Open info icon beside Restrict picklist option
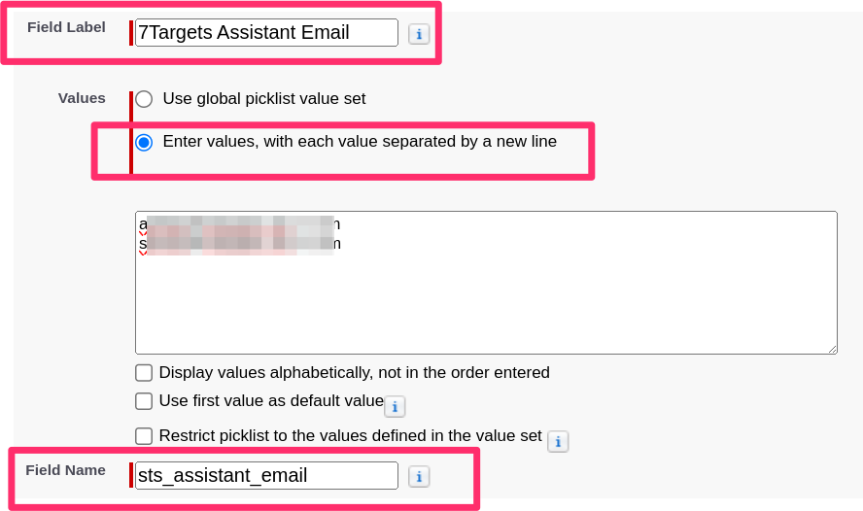 coord(558,441)
